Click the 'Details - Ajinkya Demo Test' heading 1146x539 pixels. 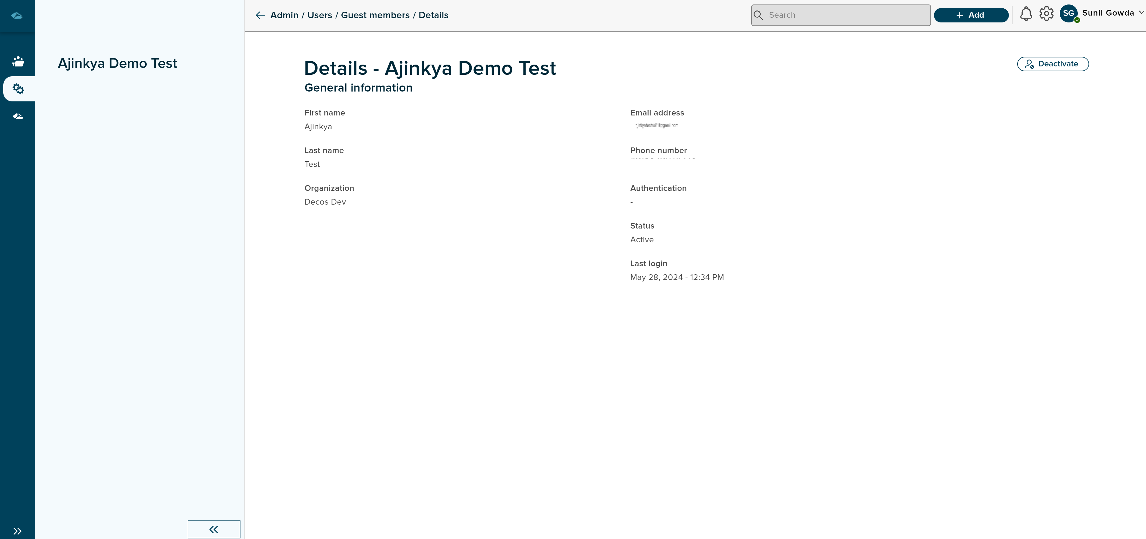point(430,68)
